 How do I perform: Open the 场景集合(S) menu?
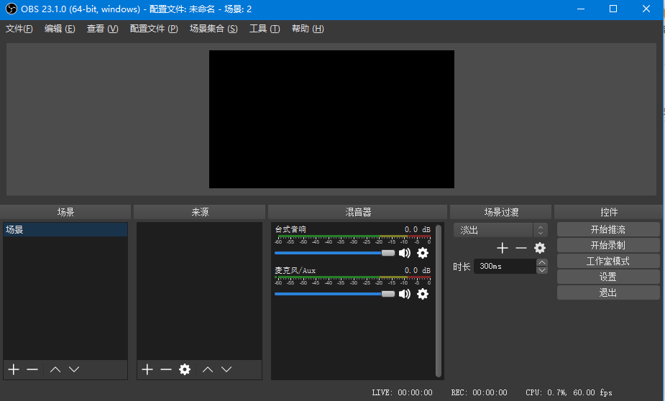[214, 29]
